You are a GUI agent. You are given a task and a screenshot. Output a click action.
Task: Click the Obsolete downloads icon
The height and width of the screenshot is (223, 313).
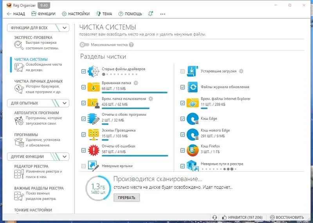[x=192, y=71]
